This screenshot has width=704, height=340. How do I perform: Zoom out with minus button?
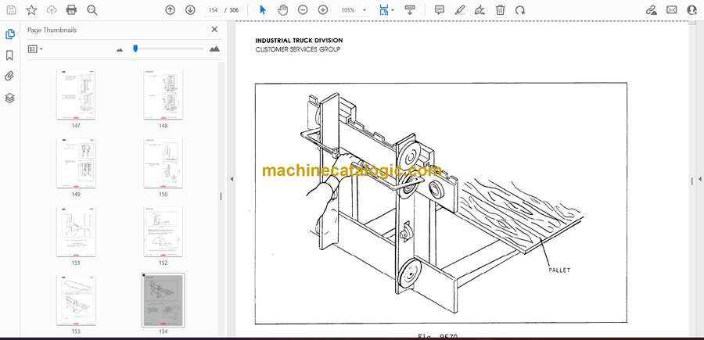[x=303, y=10]
